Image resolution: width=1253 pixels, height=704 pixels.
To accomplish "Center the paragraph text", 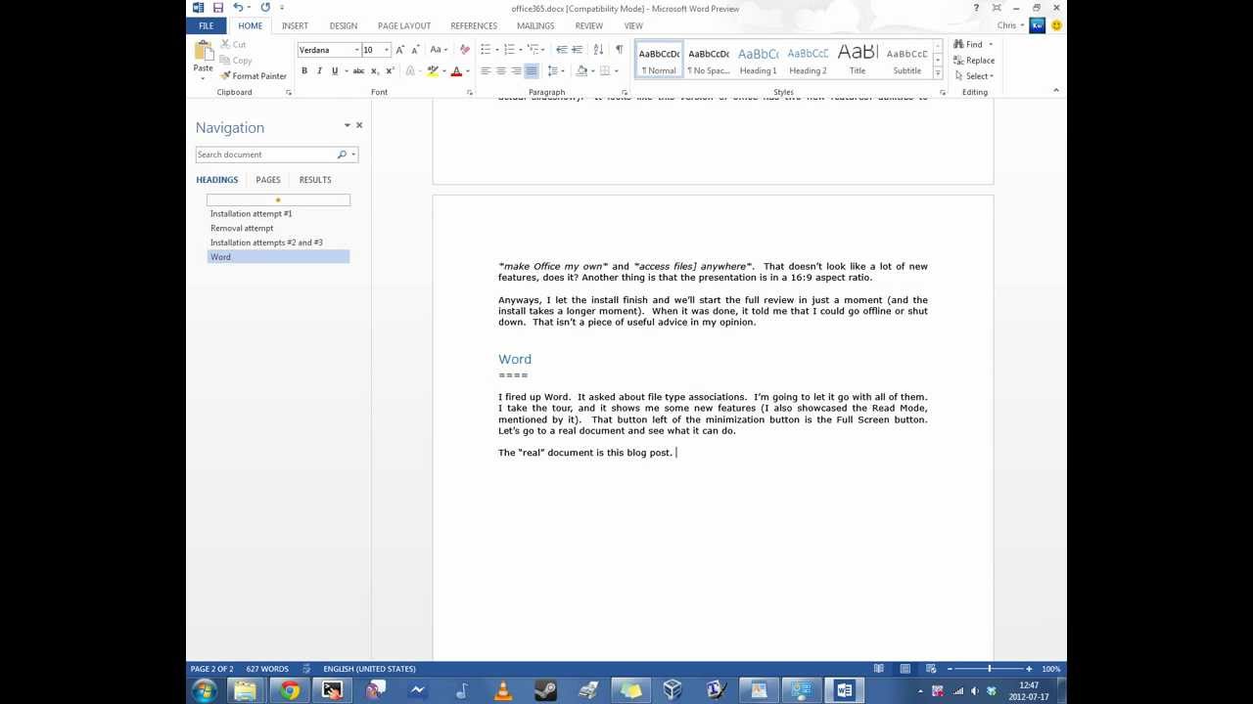I will point(501,71).
